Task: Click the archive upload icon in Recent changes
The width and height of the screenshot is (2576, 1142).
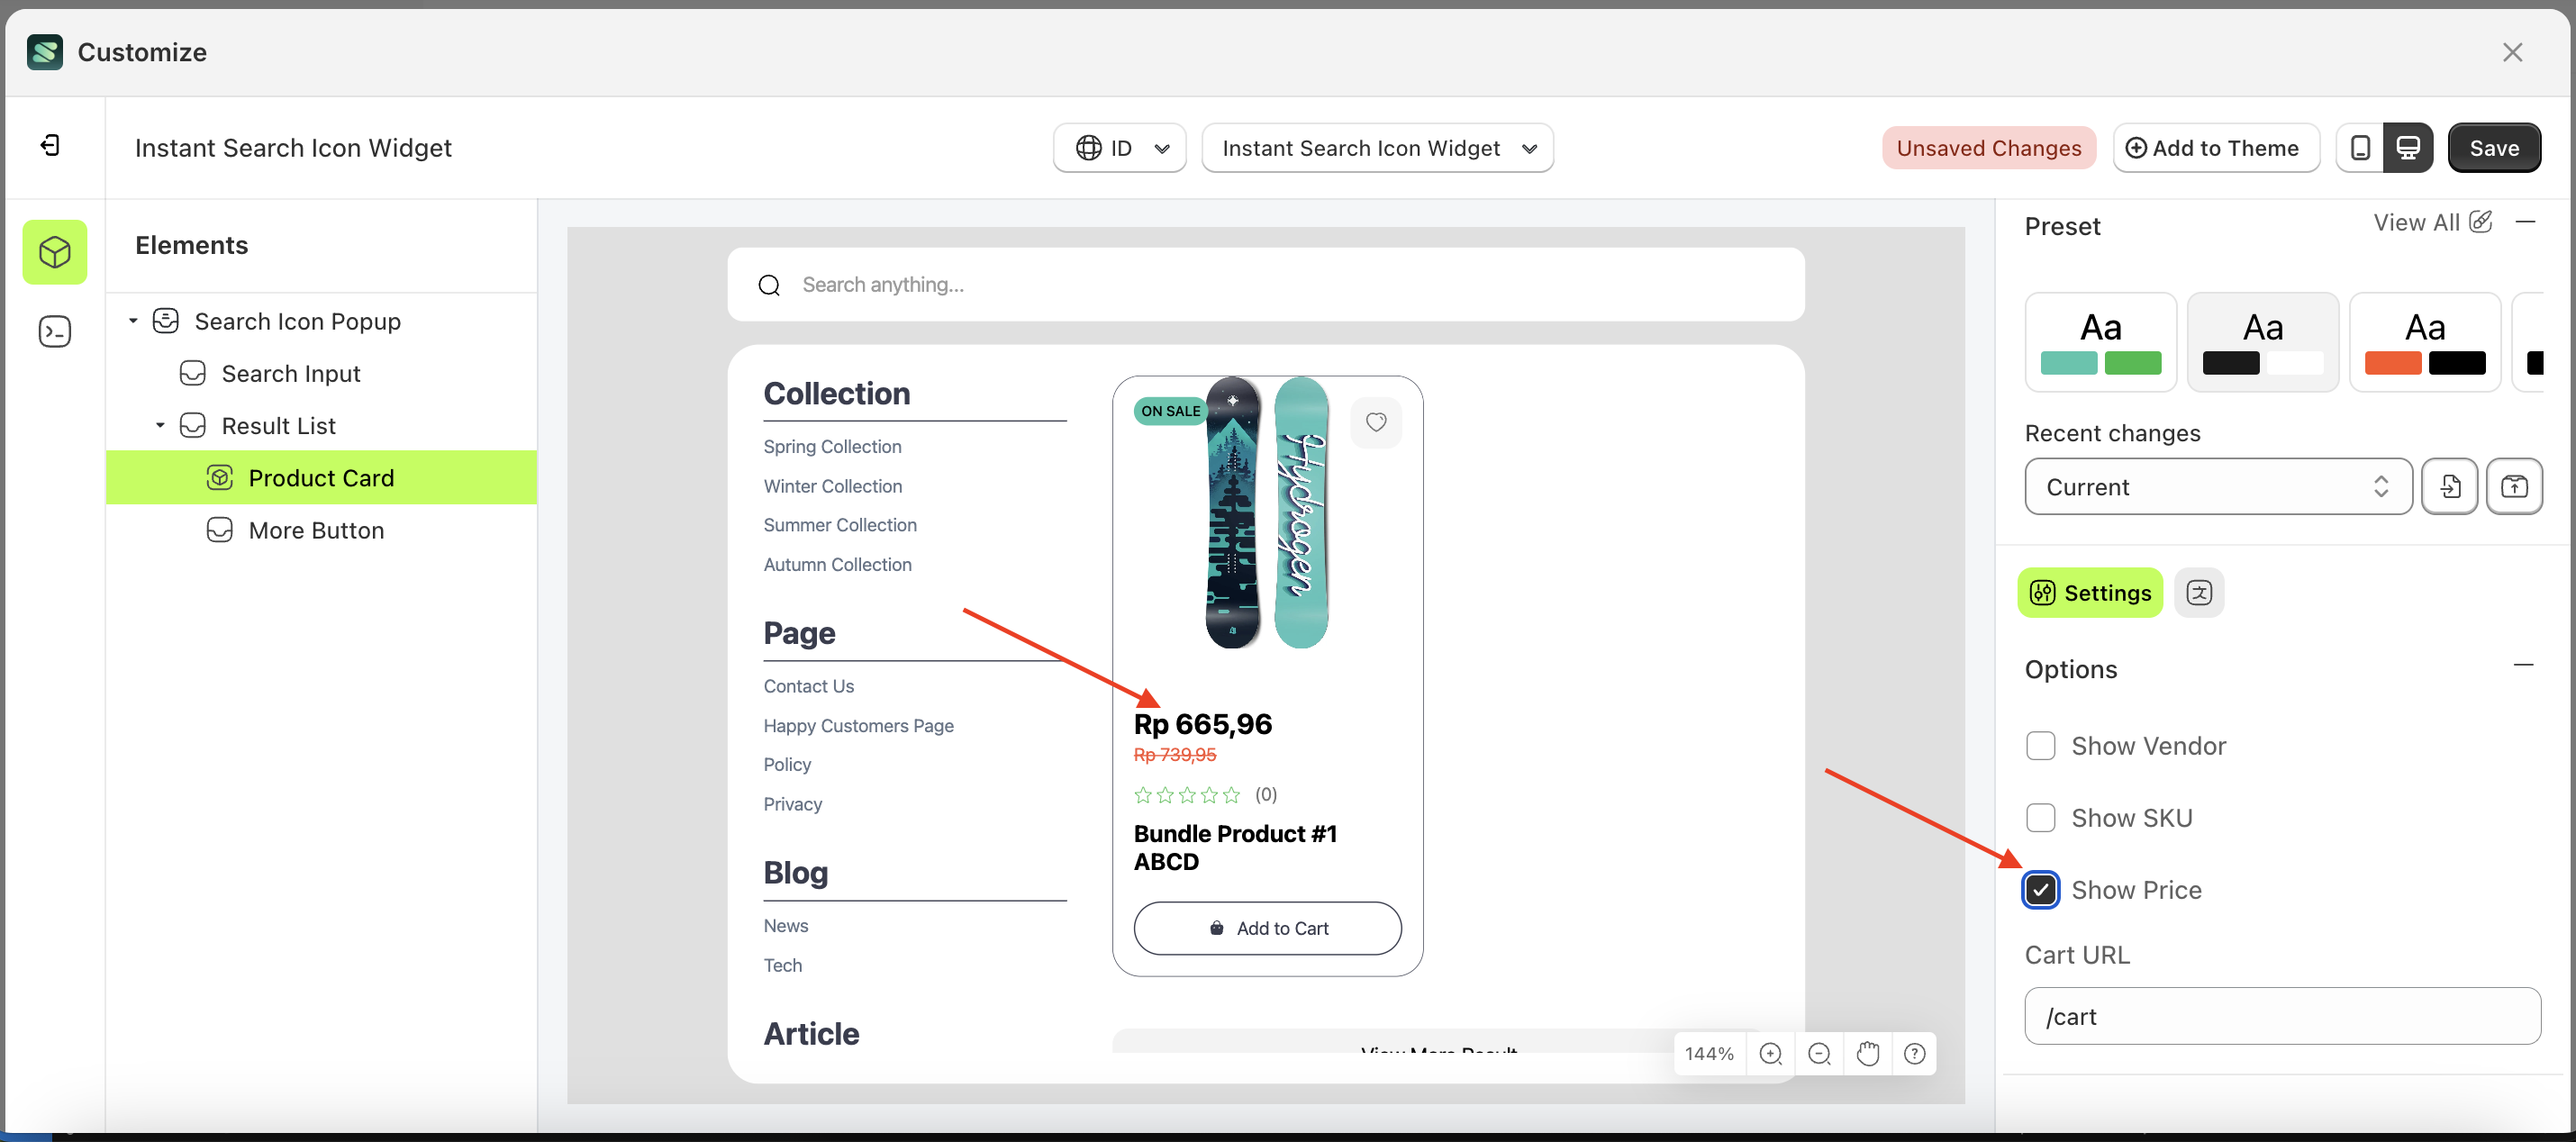Action: [x=2515, y=486]
